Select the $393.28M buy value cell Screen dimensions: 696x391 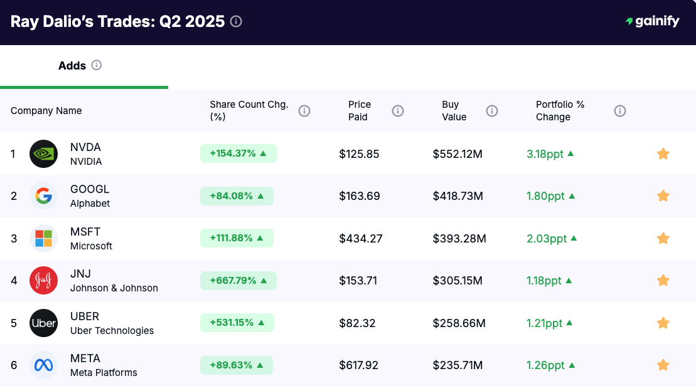point(459,239)
